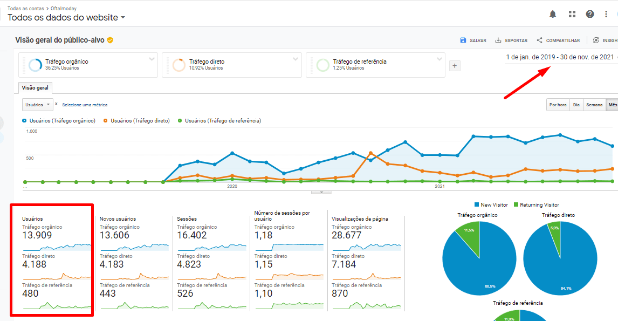Set chart granularity to Semana
Image resolution: width=618 pixels, height=321 pixels.
[594, 105]
